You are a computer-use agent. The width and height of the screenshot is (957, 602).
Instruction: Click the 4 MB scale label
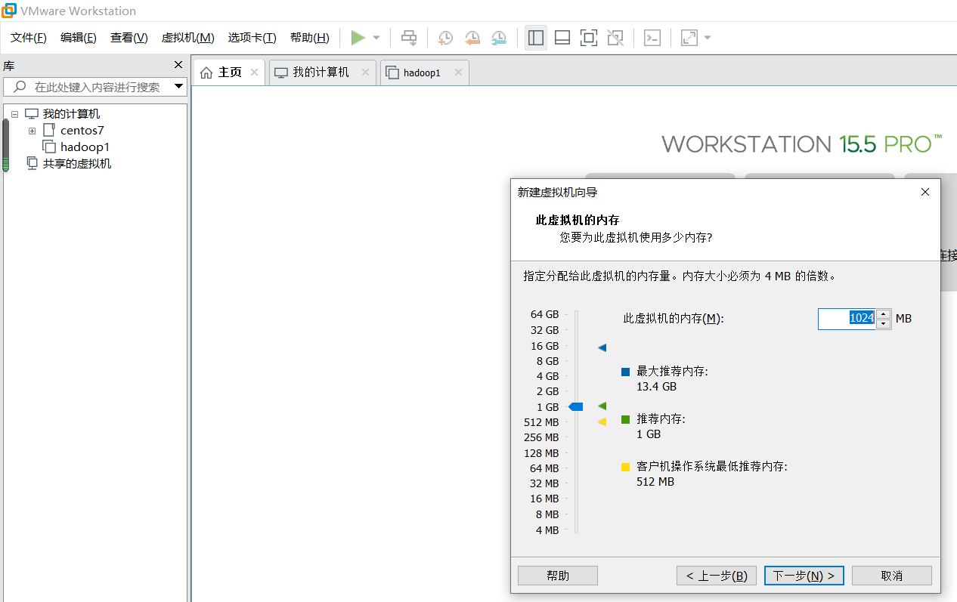coord(547,530)
